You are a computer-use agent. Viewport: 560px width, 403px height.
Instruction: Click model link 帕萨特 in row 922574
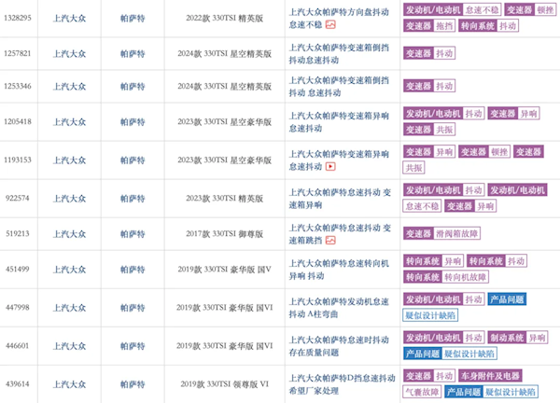133,199
